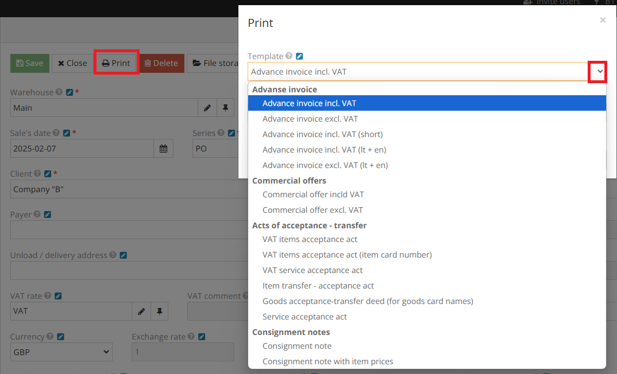Click the help icon beside Currency

(49, 336)
